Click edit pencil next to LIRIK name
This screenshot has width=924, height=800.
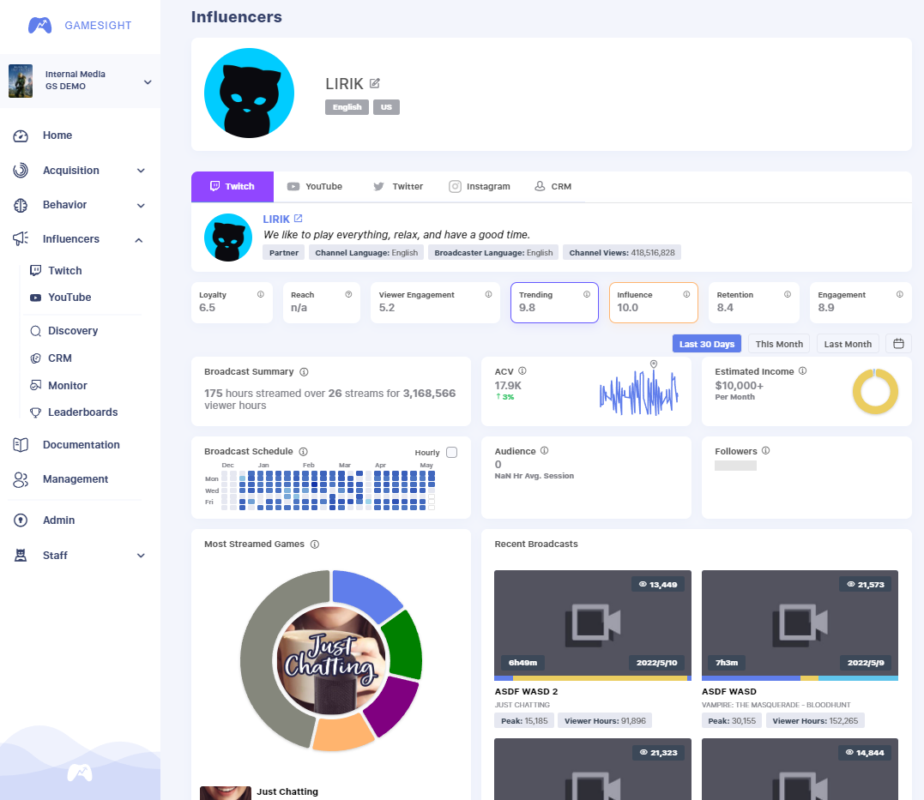pos(375,83)
